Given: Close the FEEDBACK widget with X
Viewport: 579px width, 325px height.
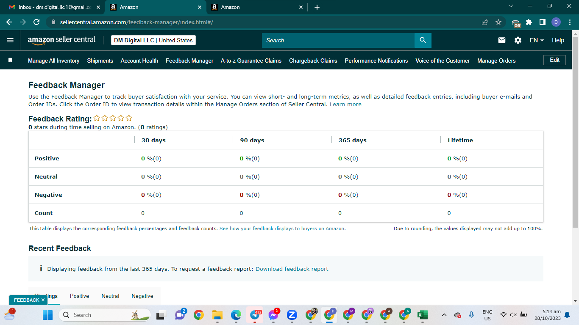Looking at the screenshot, I should pyautogui.click(x=43, y=300).
